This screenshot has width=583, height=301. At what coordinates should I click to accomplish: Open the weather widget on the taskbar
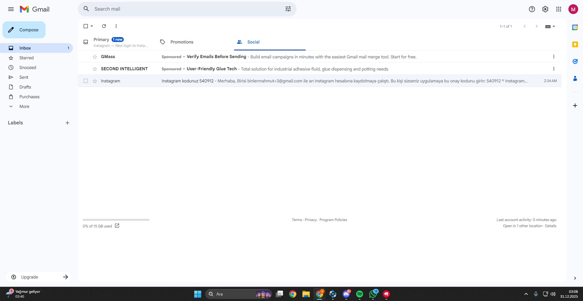[23, 294]
